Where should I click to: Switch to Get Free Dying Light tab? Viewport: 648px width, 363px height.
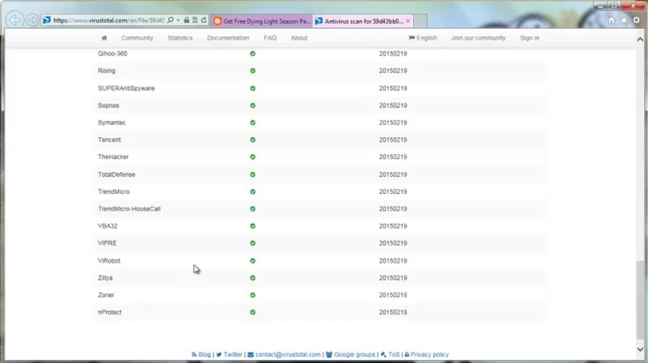262,21
